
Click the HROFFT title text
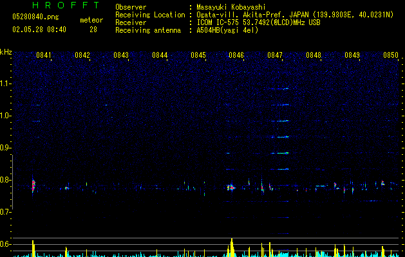(66, 5)
